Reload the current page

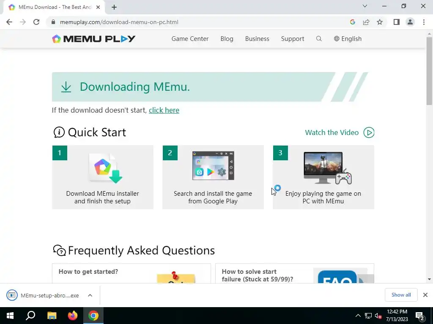click(x=36, y=22)
